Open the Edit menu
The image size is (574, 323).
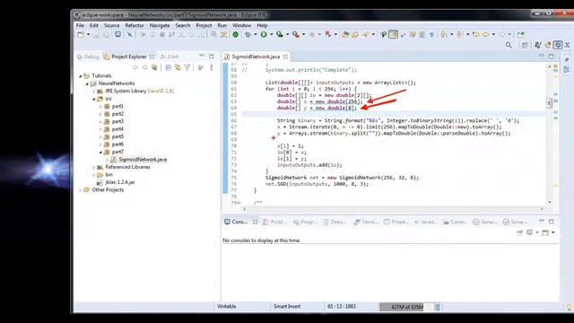pos(94,25)
